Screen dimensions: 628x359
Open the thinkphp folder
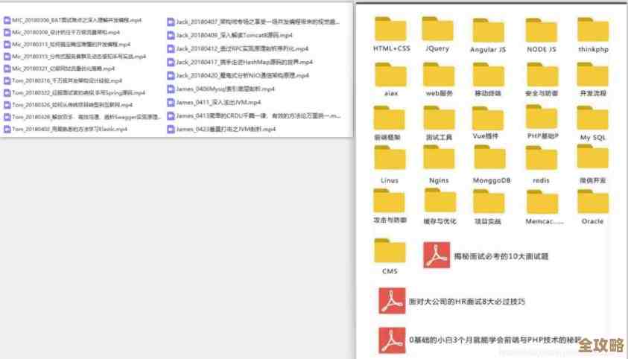pyautogui.click(x=593, y=30)
